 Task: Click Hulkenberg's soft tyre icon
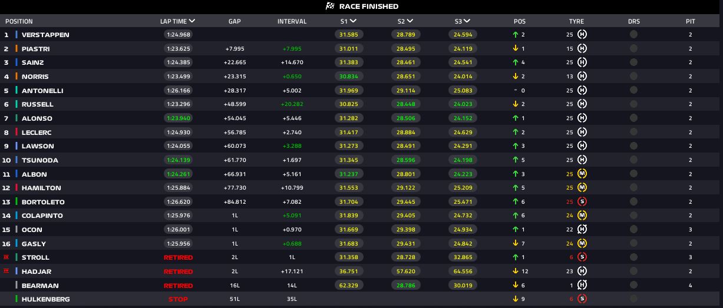click(582, 299)
